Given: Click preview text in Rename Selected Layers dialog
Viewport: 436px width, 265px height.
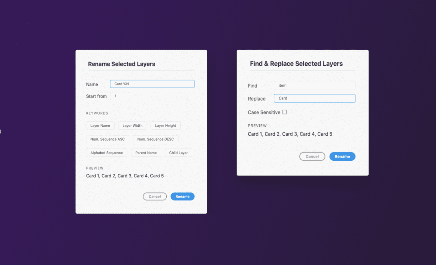Looking at the screenshot, I should (125, 176).
